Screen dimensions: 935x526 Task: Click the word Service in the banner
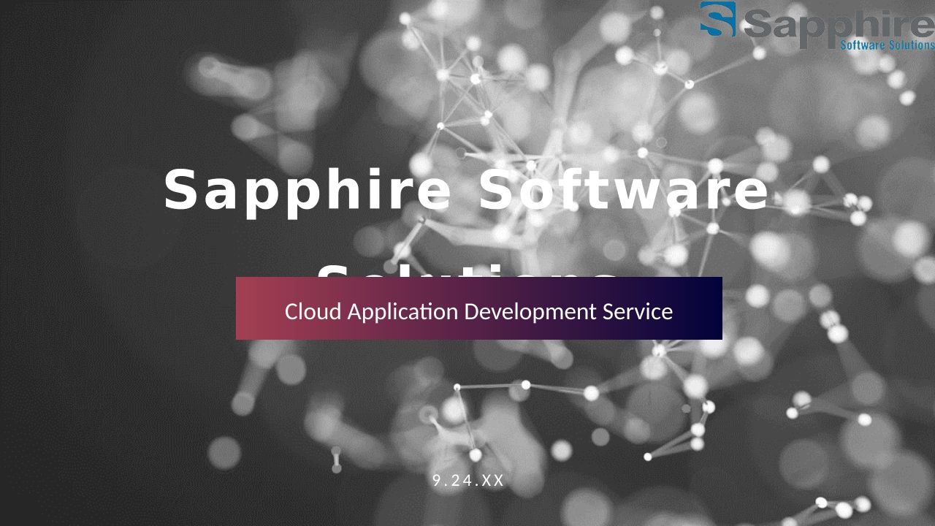pyautogui.click(x=637, y=311)
